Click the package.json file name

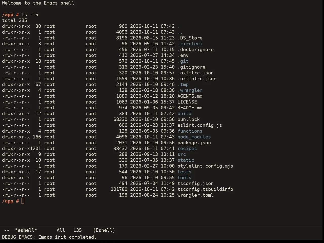coord(194,143)
